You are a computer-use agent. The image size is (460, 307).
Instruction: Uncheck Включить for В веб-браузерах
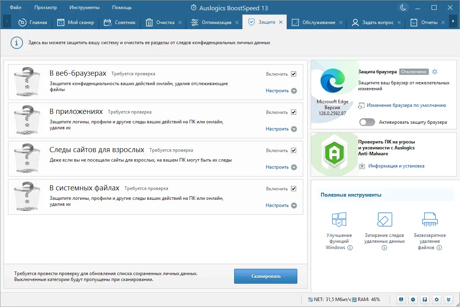(x=293, y=74)
